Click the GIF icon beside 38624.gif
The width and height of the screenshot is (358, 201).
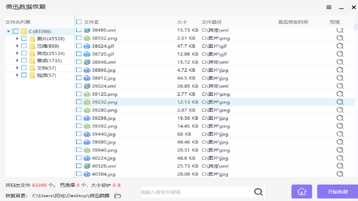click(87, 46)
